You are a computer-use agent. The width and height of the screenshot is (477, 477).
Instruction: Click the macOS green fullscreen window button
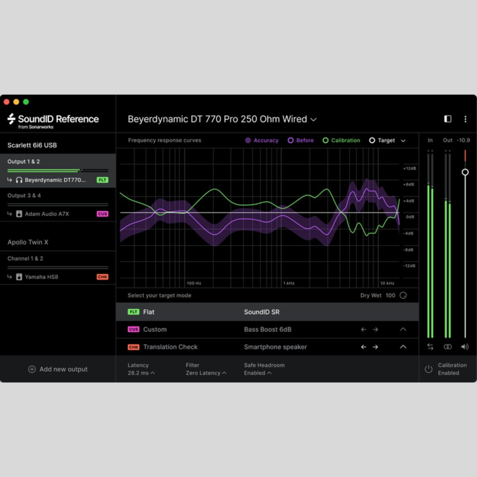tap(26, 102)
